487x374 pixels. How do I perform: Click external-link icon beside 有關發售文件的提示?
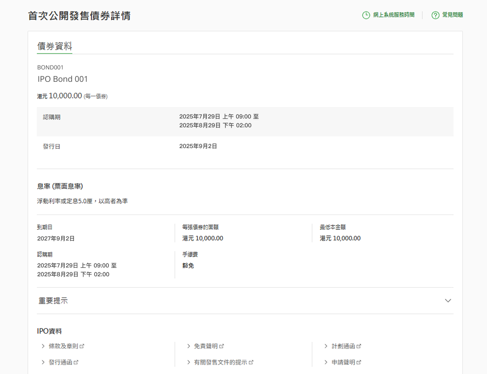251,362
